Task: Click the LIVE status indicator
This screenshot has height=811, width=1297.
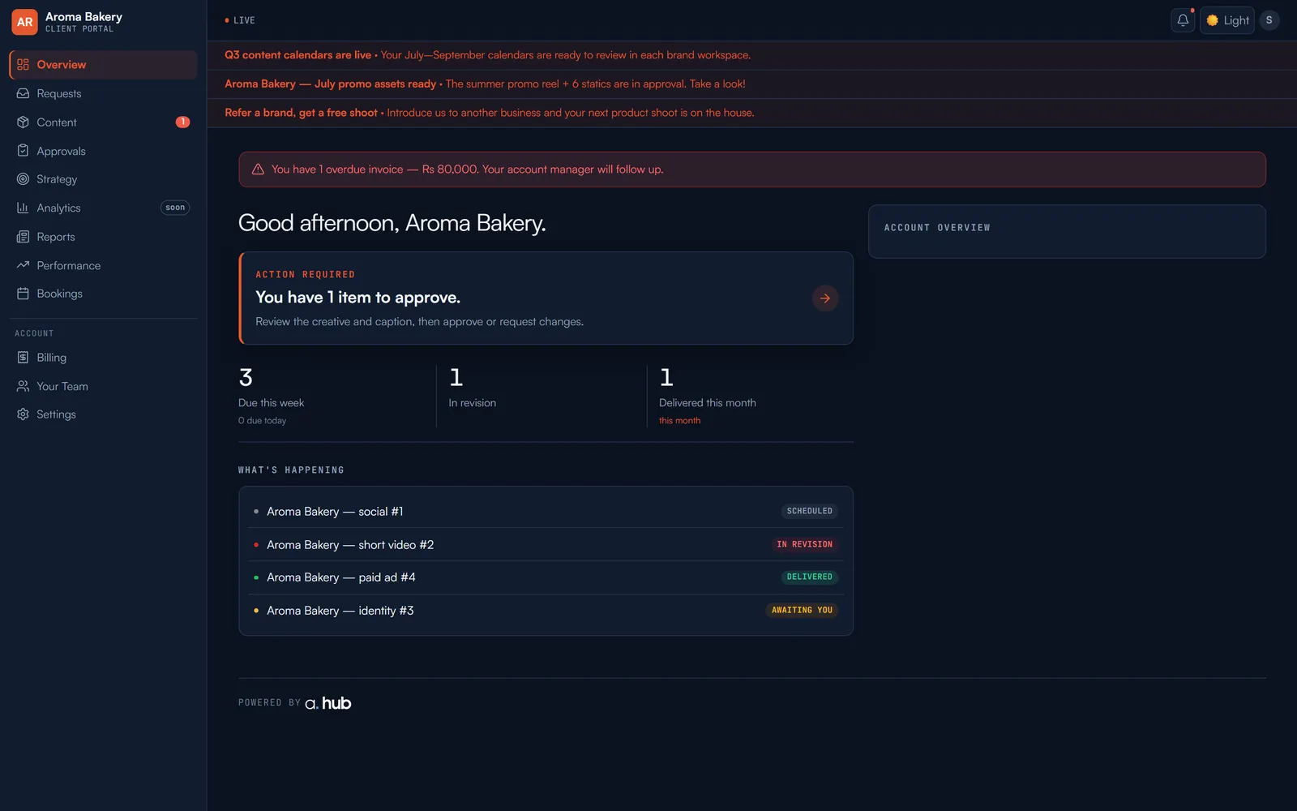Action: [240, 20]
